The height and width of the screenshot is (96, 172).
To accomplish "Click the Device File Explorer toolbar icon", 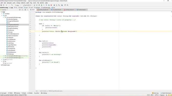I will [x=65, y=5].
